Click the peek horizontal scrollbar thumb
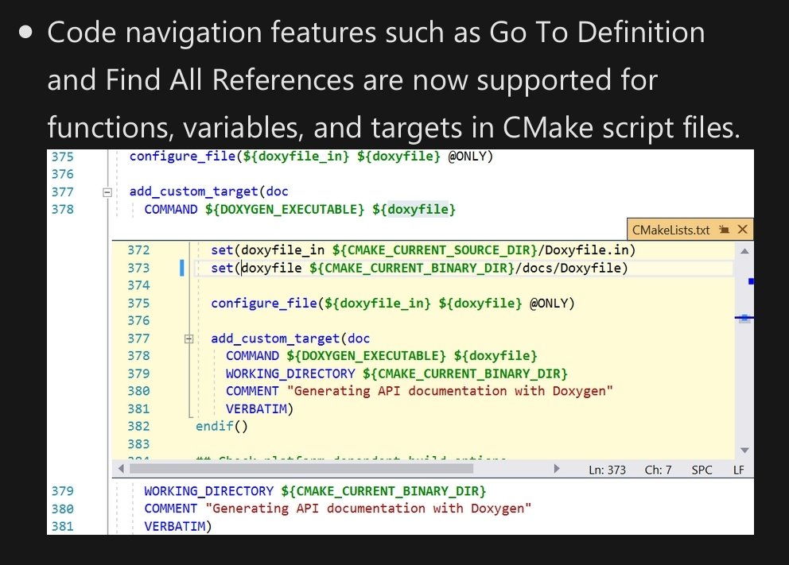 301,469
